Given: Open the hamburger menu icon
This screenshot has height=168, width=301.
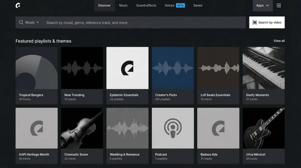Looking at the screenshot, I should [279, 6].
